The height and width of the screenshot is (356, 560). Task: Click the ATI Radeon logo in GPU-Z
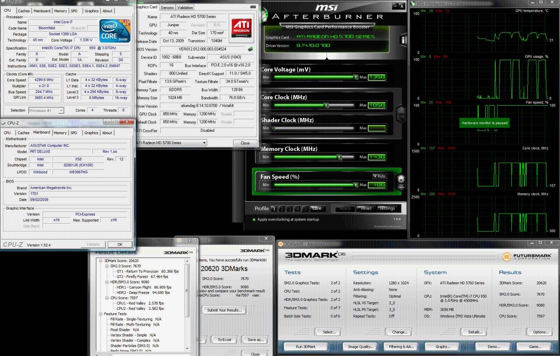(241, 28)
